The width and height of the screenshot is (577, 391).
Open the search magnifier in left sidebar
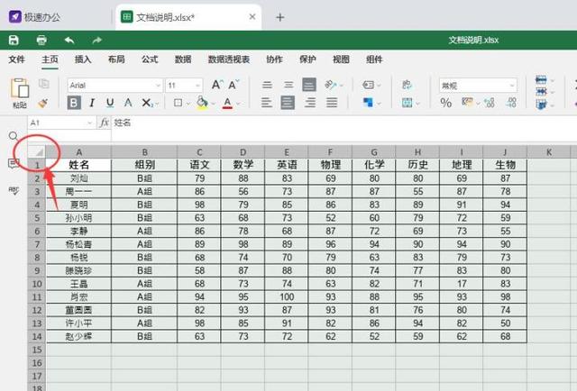pos(14,136)
